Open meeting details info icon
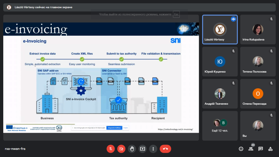This screenshot has width=279, height=157. 241,149
